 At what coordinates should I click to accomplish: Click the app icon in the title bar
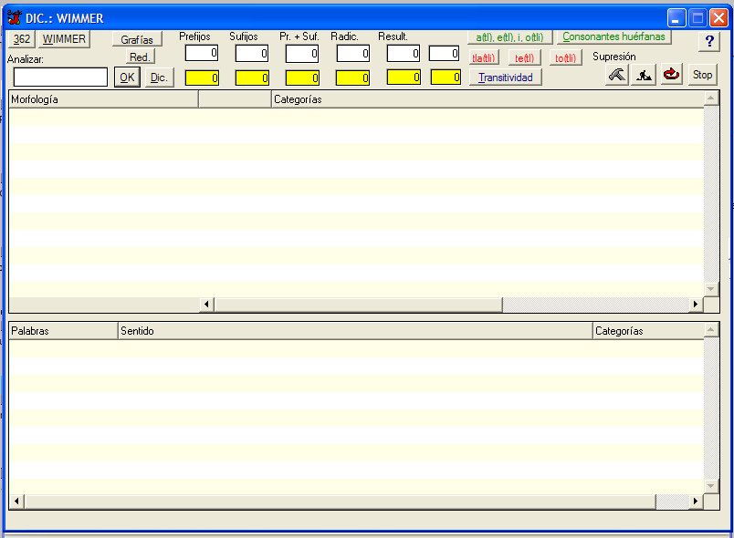15,17
